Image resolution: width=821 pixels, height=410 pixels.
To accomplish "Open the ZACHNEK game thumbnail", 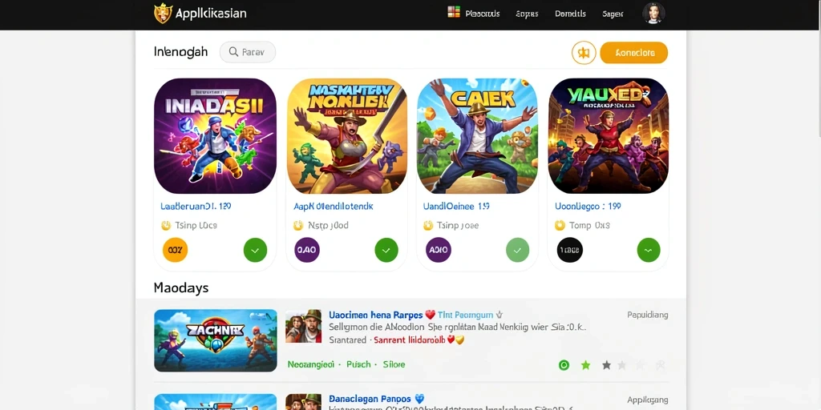I will [215, 340].
